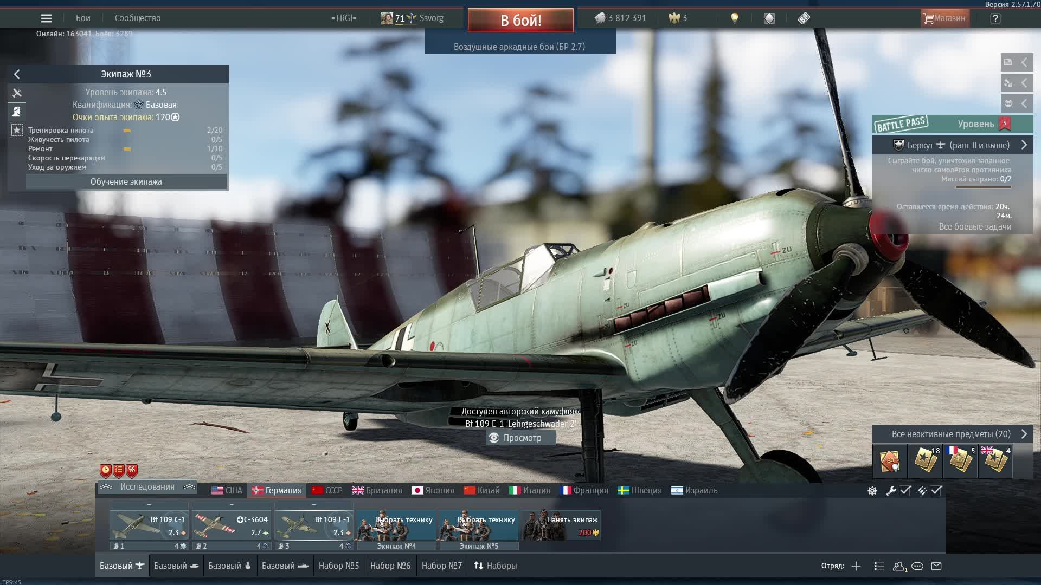Open the Магазин store
This screenshot has height=585, width=1041.
[x=944, y=18]
